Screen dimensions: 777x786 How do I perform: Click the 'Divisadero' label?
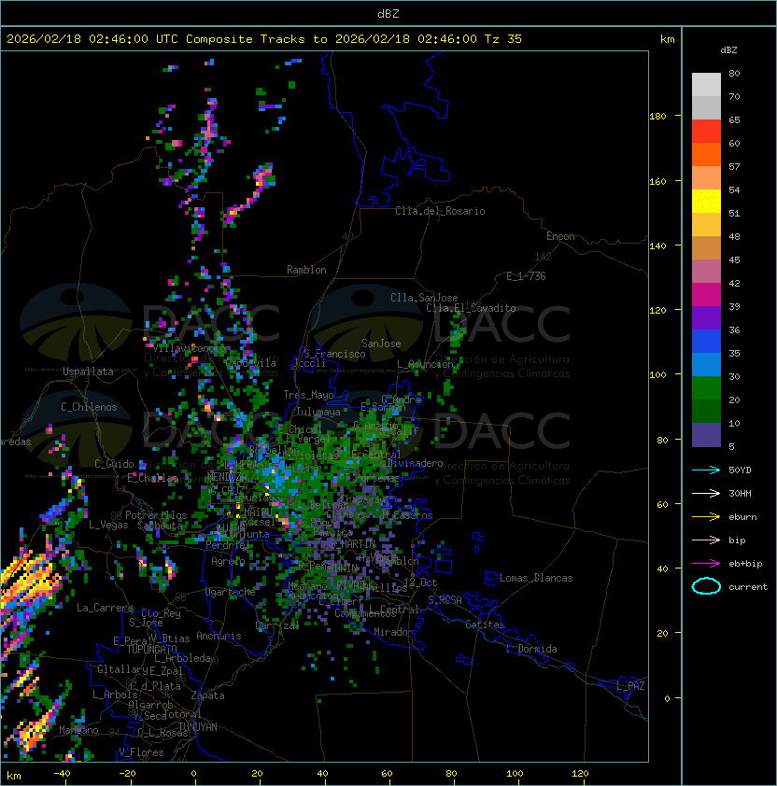pos(415,463)
